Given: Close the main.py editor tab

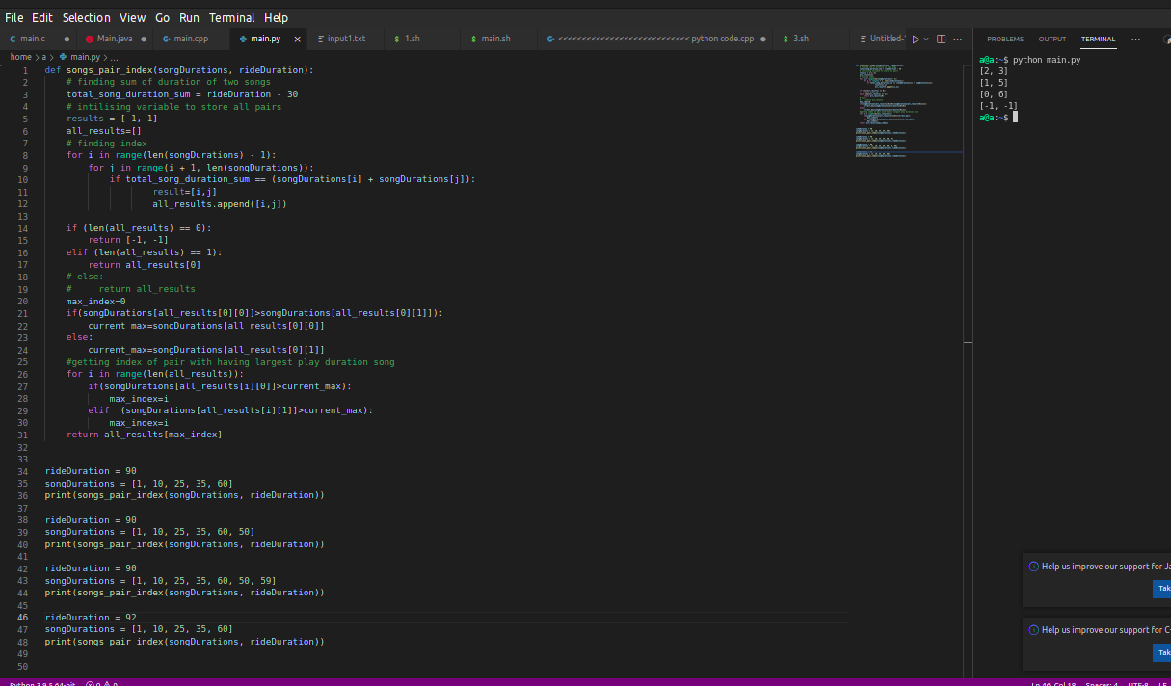Looking at the screenshot, I should (297, 40).
